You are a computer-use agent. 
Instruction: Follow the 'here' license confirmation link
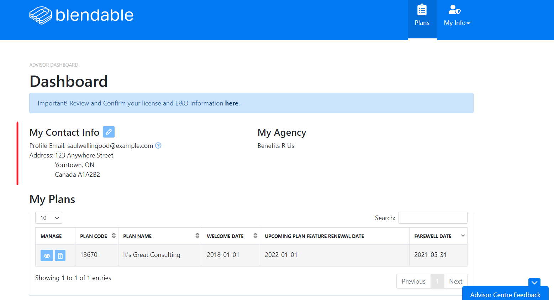232,103
